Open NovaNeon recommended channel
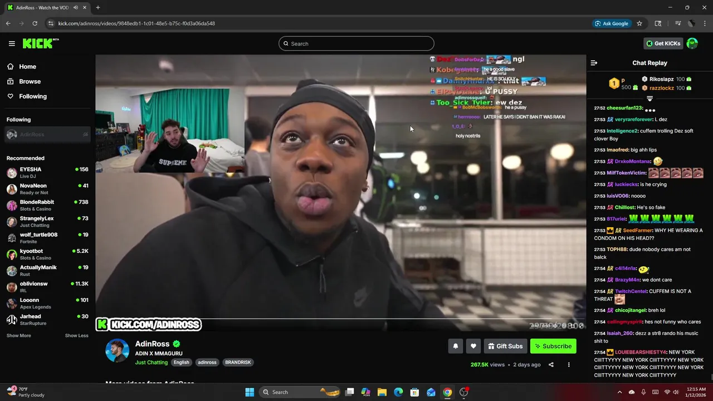 click(x=47, y=189)
